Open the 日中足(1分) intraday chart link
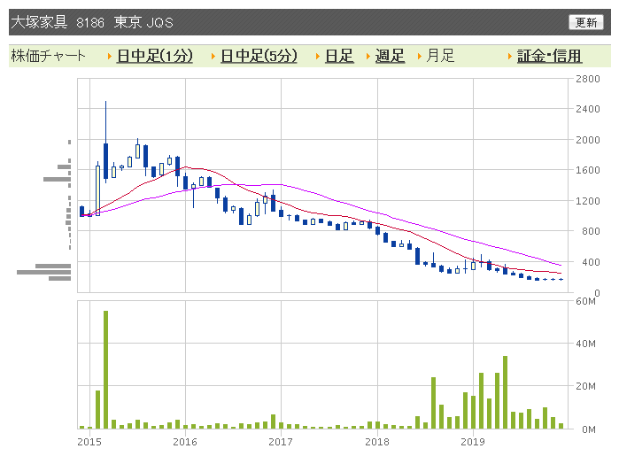The width and height of the screenshot is (619, 464). (x=155, y=56)
